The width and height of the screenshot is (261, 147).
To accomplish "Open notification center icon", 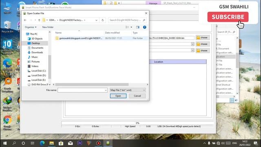I will (x=256, y=143).
